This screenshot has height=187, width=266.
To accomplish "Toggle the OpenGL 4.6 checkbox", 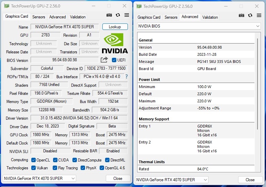I will [102, 168].
